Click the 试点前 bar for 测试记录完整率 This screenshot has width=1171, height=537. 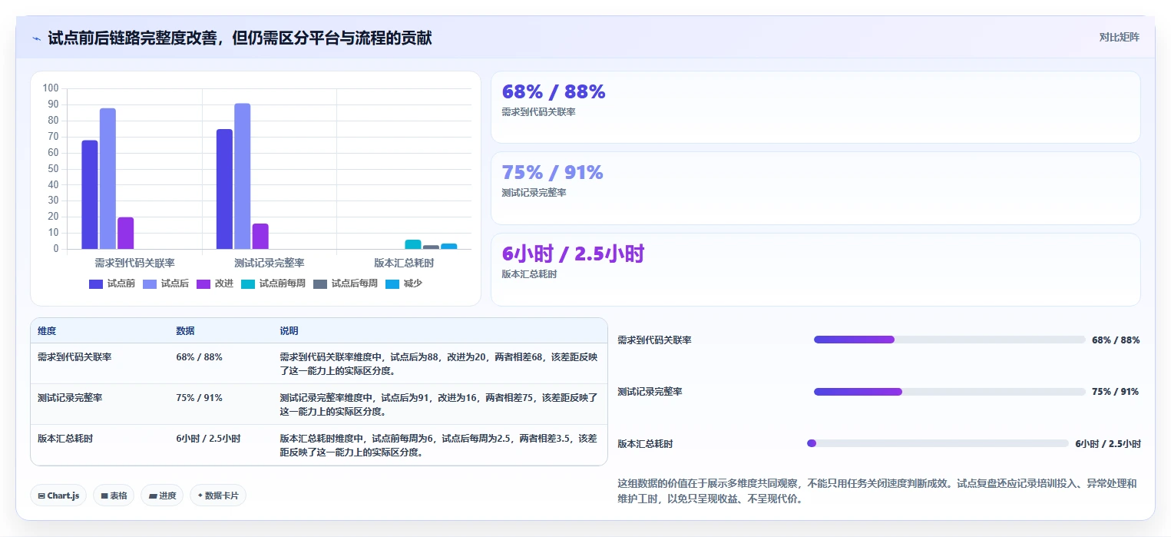click(224, 189)
